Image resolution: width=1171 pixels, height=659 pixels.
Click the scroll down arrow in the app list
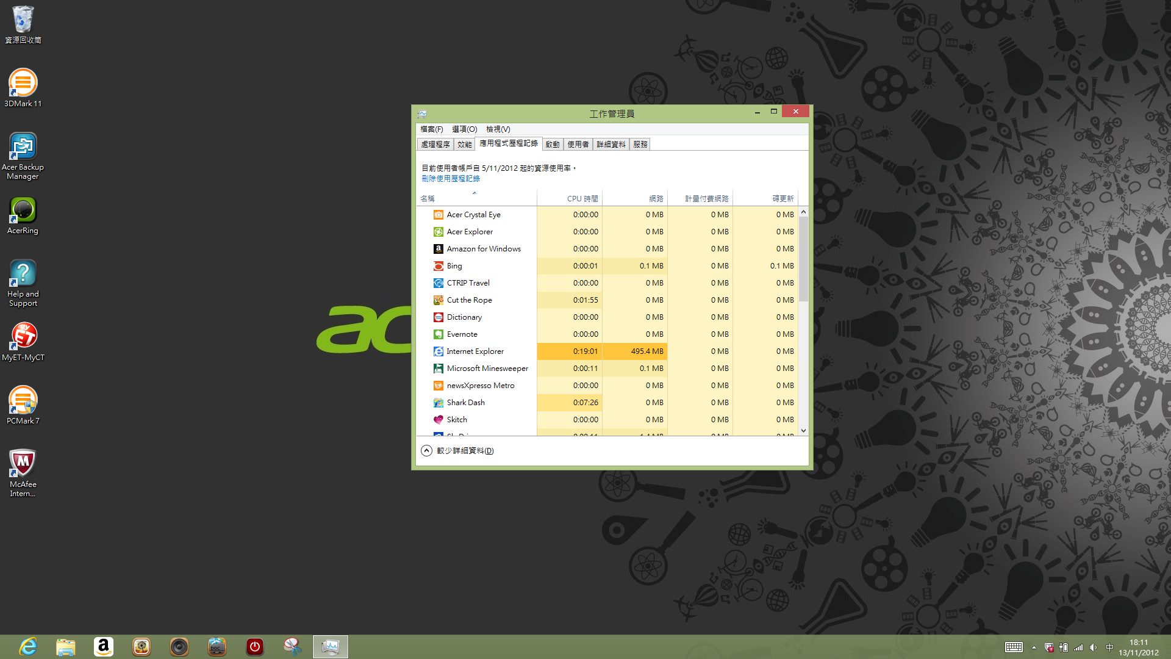click(x=803, y=430)
